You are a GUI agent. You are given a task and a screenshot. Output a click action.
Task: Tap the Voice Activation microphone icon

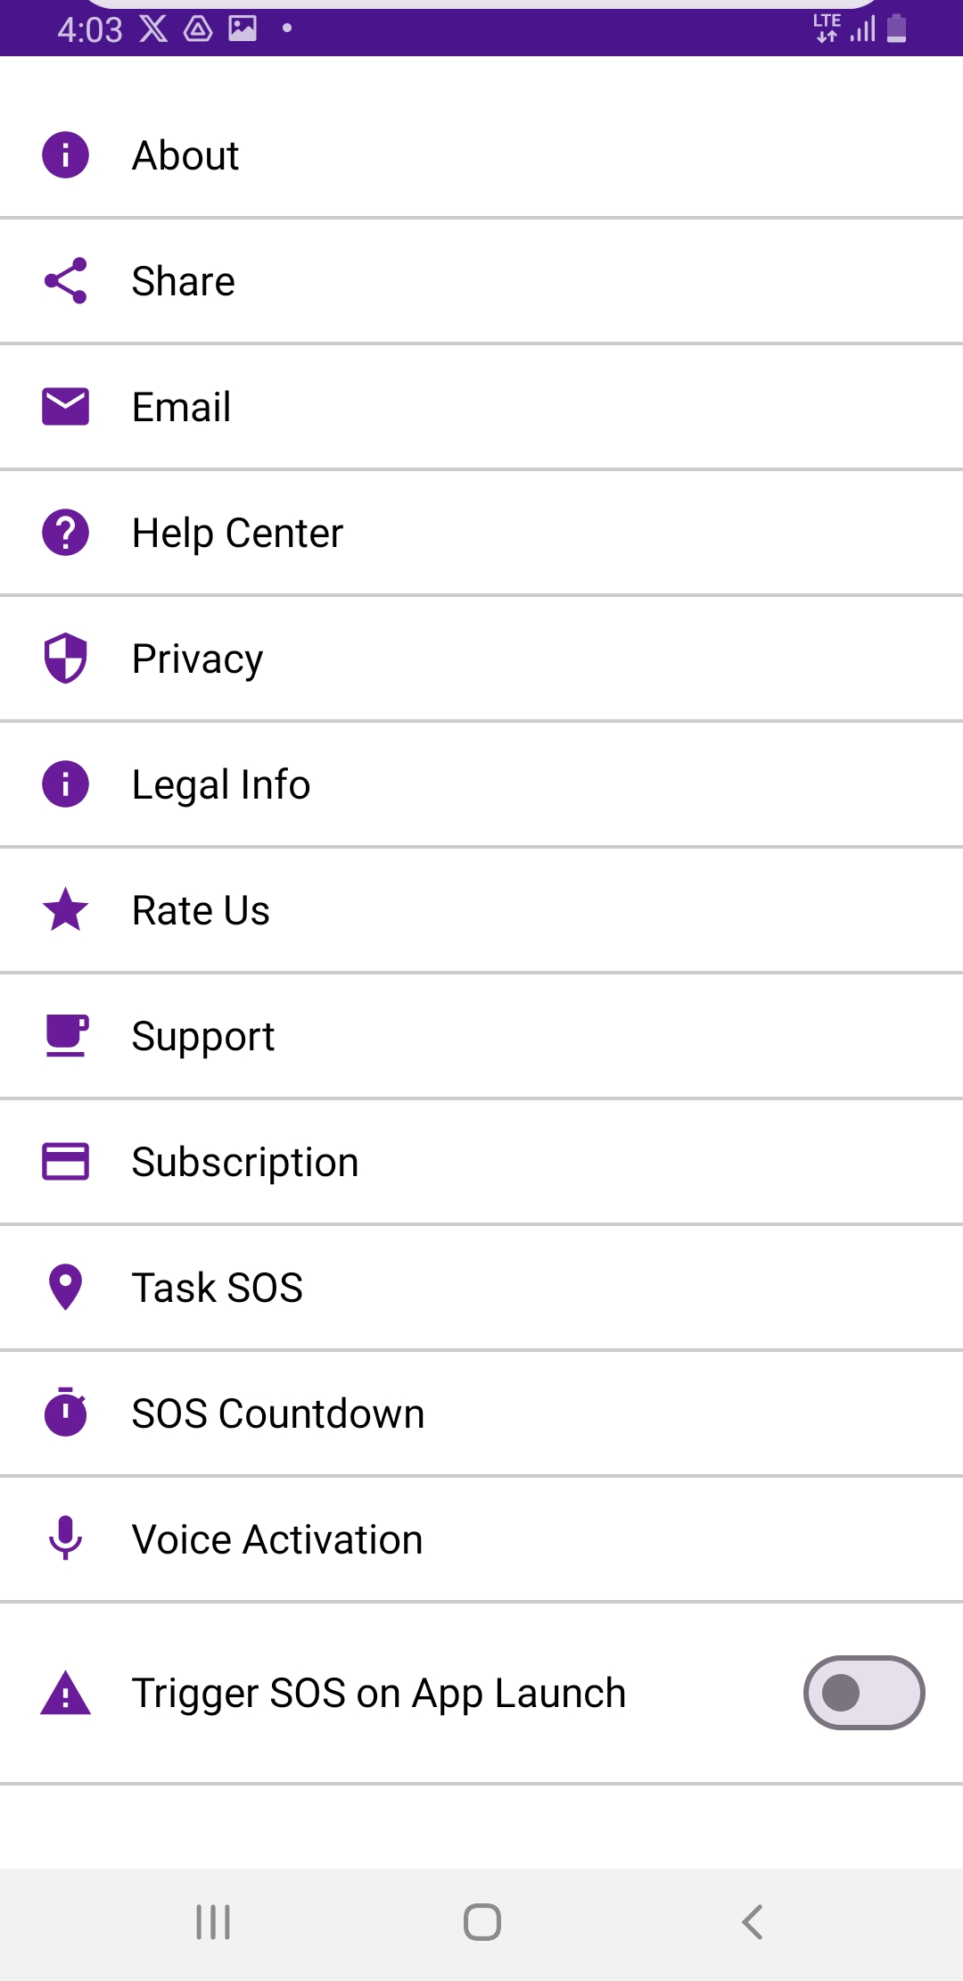pyautogui.click(x=65, y=1538)
